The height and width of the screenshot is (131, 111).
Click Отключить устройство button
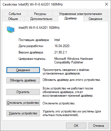23,103
